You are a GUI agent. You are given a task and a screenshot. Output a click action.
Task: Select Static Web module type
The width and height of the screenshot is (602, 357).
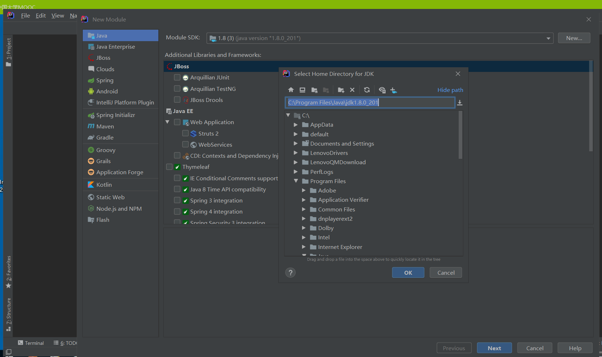[x=120, y=197]
